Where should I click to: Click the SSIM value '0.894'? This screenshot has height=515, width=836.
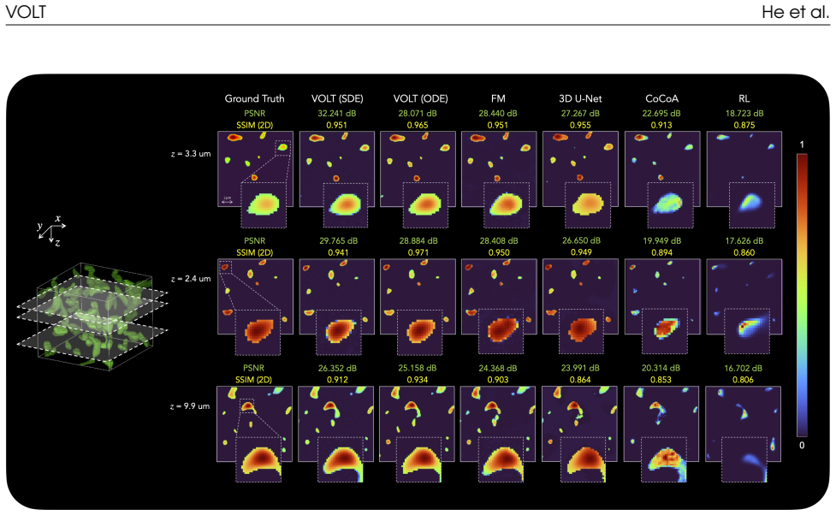661,252
